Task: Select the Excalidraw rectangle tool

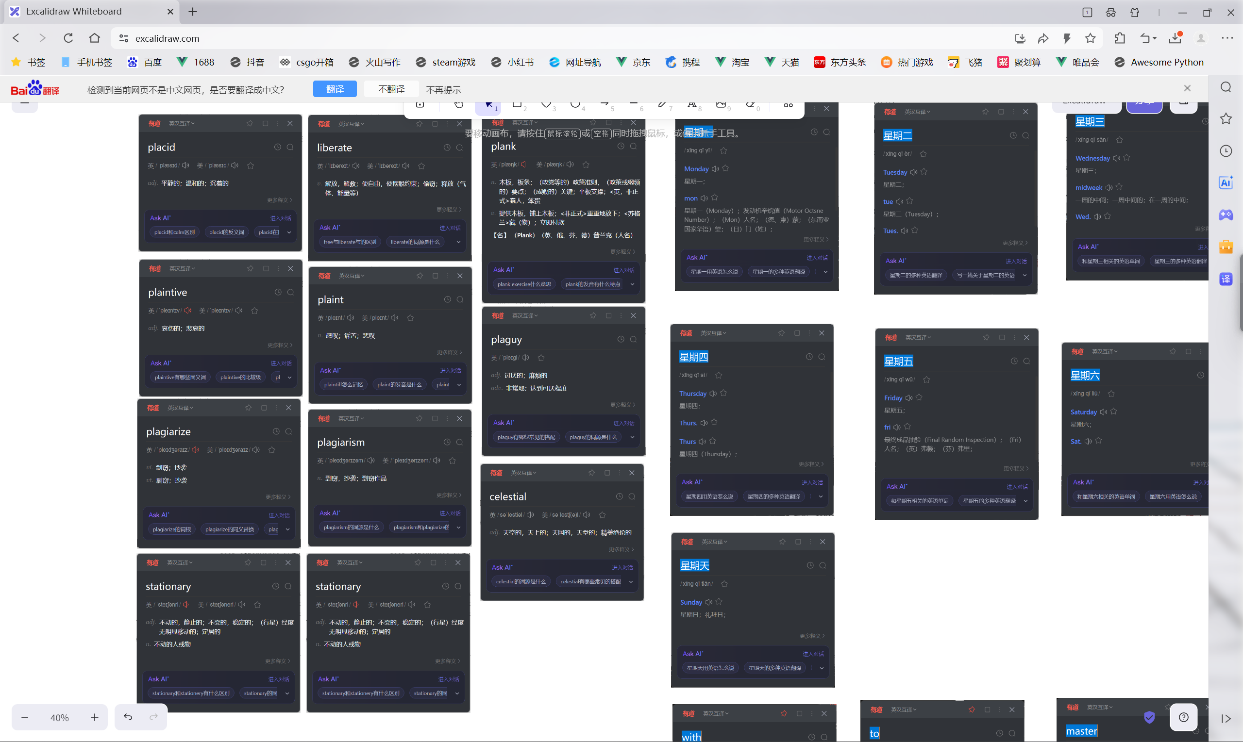Action: 517,104
